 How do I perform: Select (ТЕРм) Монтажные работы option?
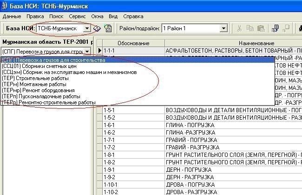coord(138,84)
